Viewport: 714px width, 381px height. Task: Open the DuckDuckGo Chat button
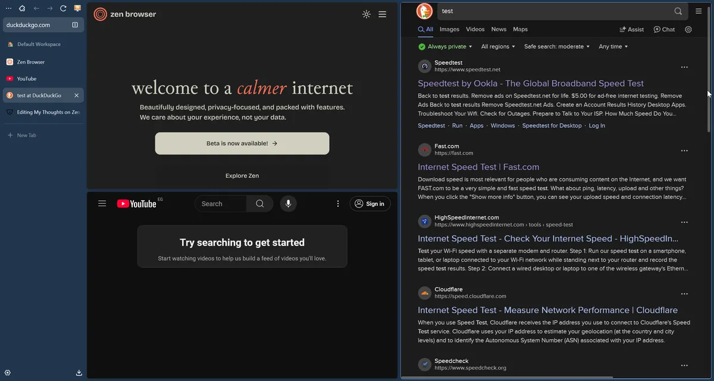click(664, 29)
